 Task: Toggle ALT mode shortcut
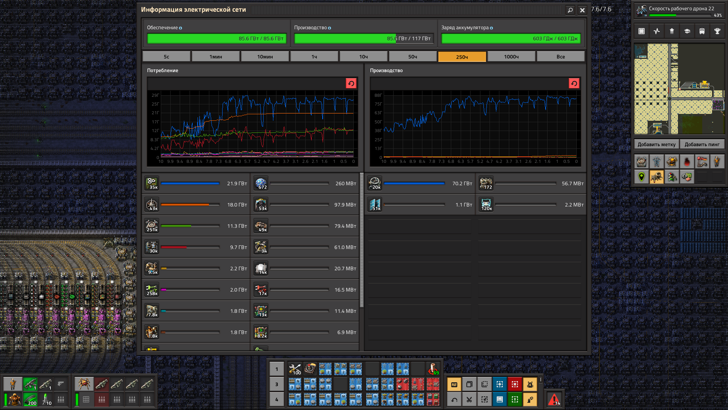coord(454,384)
